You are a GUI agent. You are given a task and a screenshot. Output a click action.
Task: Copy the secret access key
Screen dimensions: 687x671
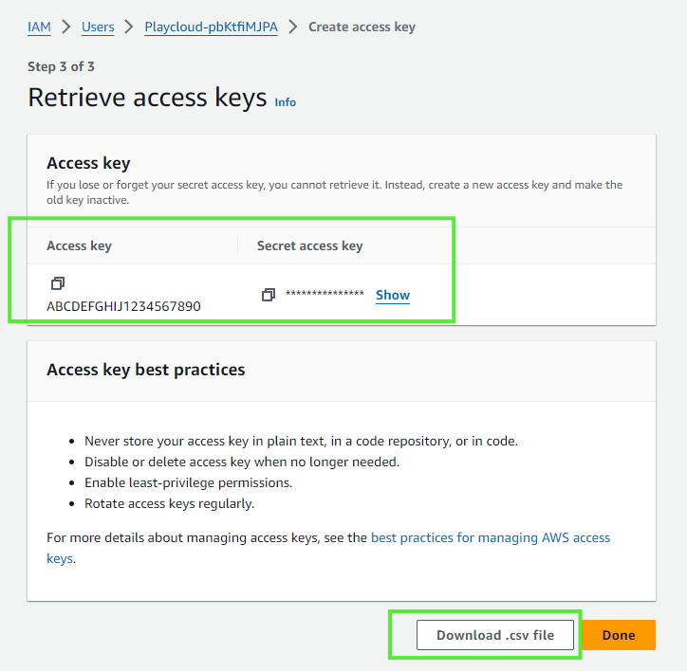click(268, 295)
